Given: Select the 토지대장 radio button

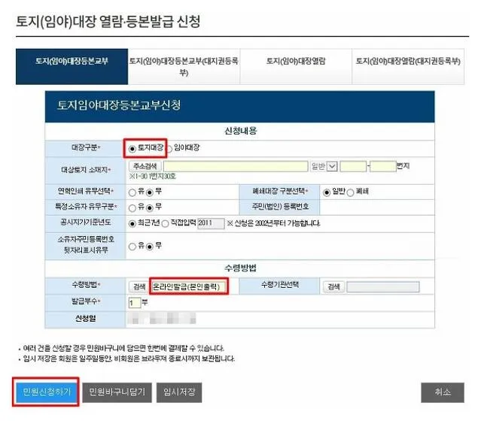Looking at the screenshot, I should point(132,149).
